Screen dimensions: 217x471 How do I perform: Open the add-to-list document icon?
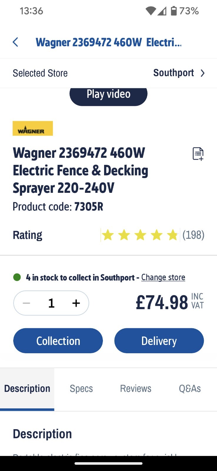198,154
